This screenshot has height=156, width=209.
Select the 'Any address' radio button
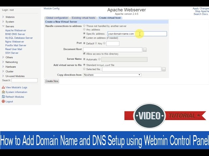(x=84, y=29)
